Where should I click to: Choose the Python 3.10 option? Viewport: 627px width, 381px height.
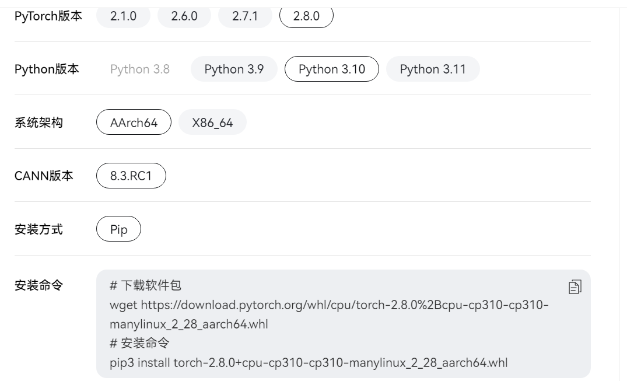tap(332, 69)
